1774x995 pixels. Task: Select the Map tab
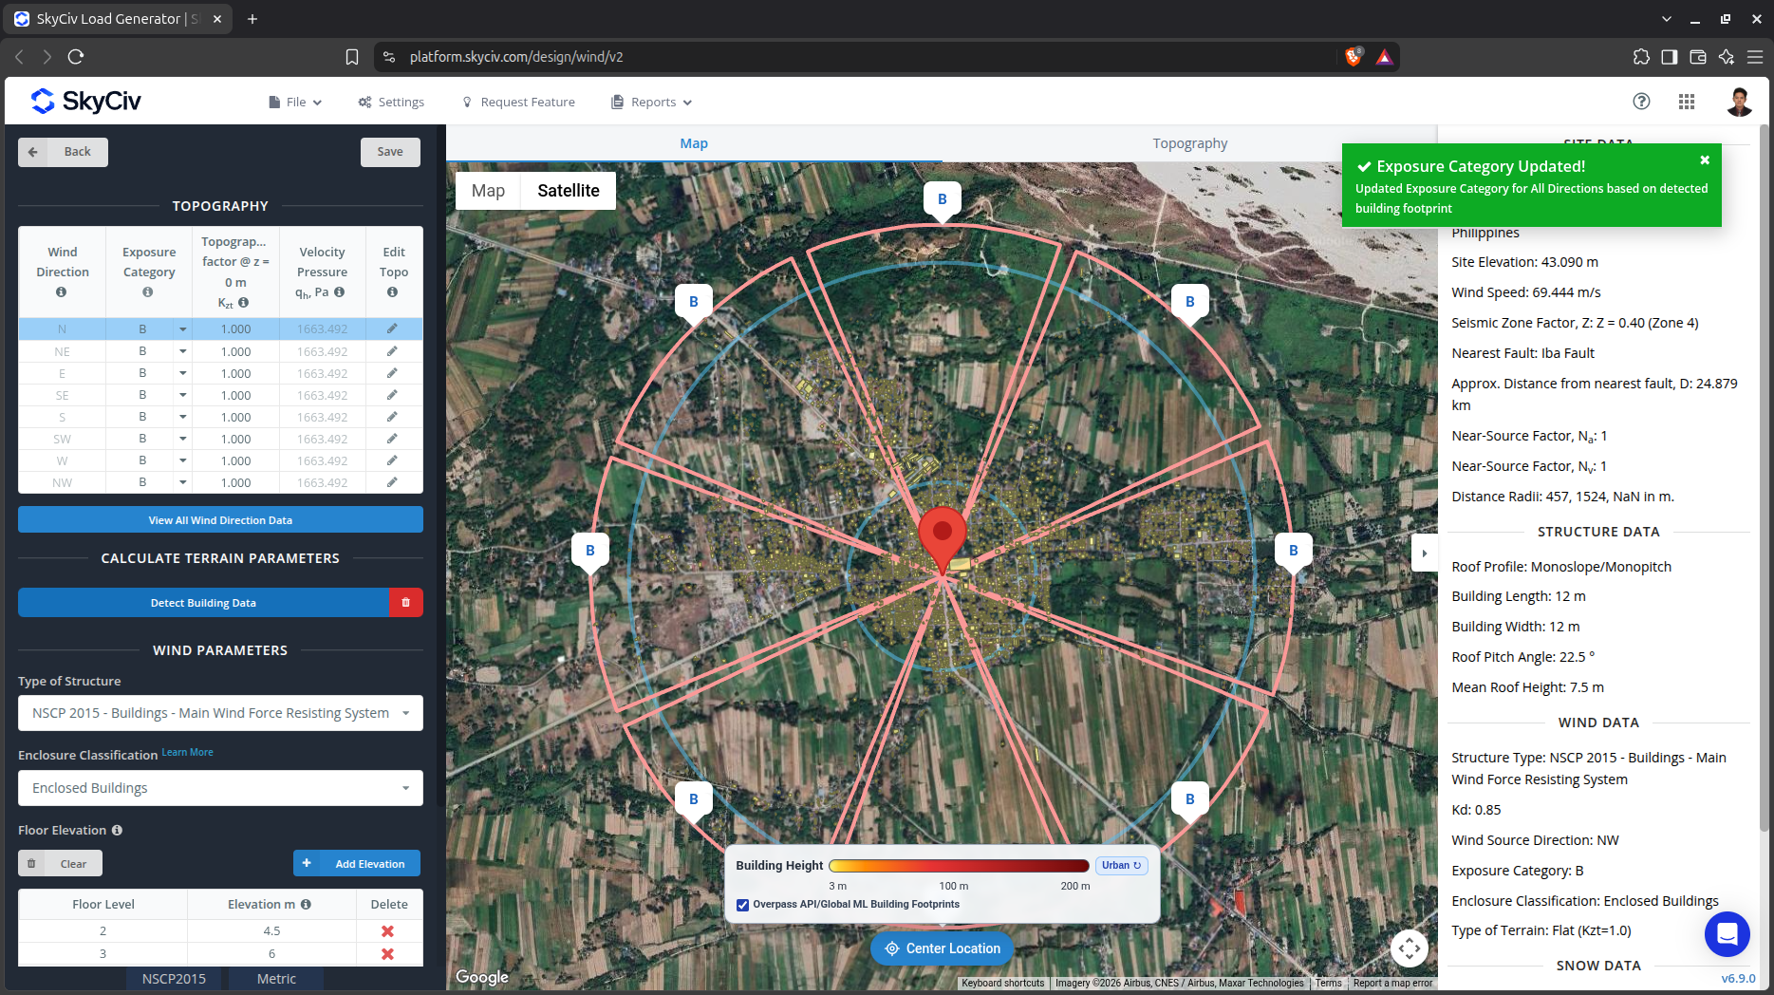click(x=694, y=143)
